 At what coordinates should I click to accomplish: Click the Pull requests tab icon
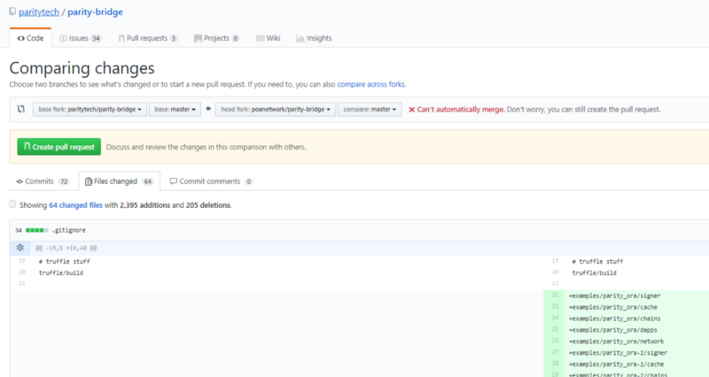tap(121, 38)
